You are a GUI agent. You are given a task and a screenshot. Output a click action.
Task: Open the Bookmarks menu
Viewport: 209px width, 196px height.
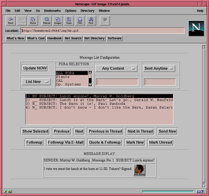[x=52, y=11]
